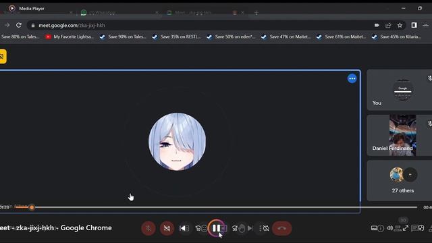The image size is (432, 243).
Task: Click the browser forward arrow
Action: pos(7,26)
